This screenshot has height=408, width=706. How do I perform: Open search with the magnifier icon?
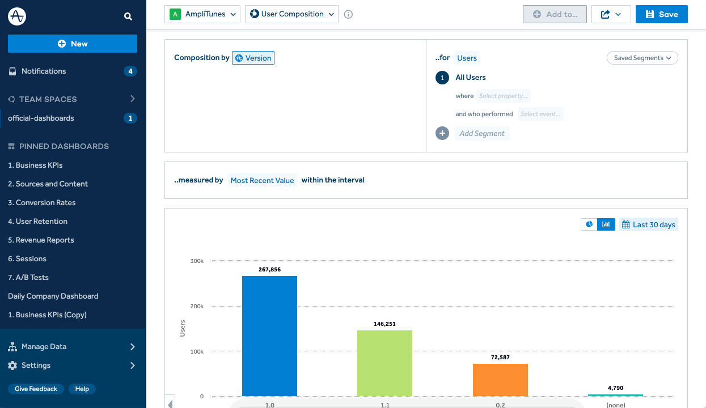[x=128, y=16]
